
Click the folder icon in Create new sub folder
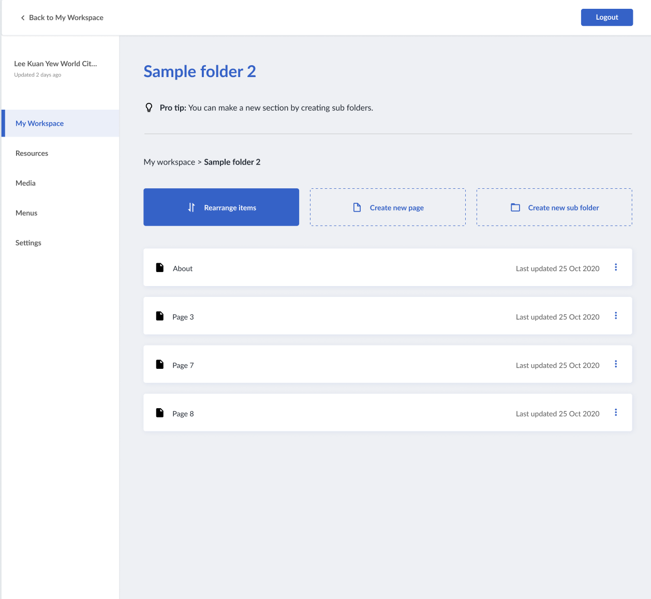point(515,207)
